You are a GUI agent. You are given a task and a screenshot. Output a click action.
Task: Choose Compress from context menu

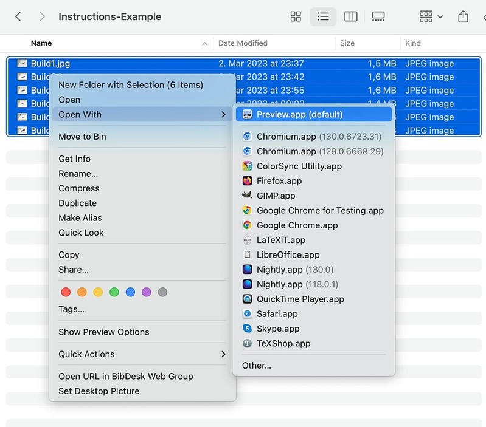click(x=78, y=188)
